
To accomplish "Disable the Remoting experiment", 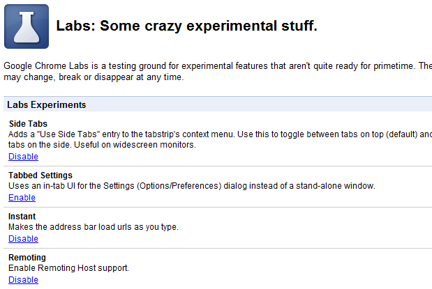I will tap(23, 280).
